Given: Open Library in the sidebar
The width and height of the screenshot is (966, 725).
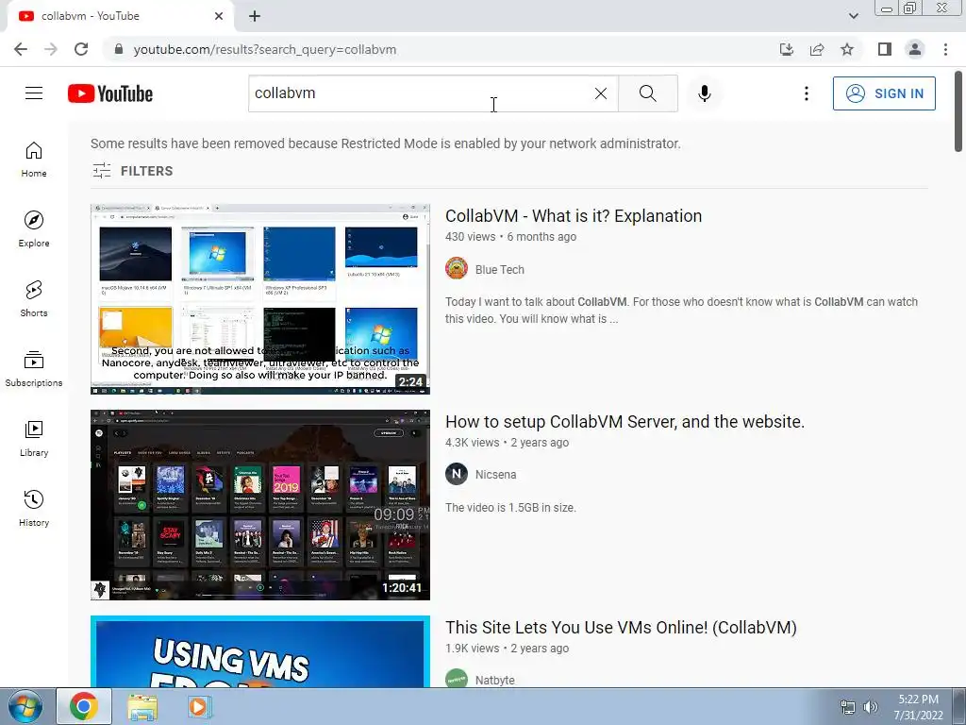Looking at the screenshot, I should pos(34,438).
